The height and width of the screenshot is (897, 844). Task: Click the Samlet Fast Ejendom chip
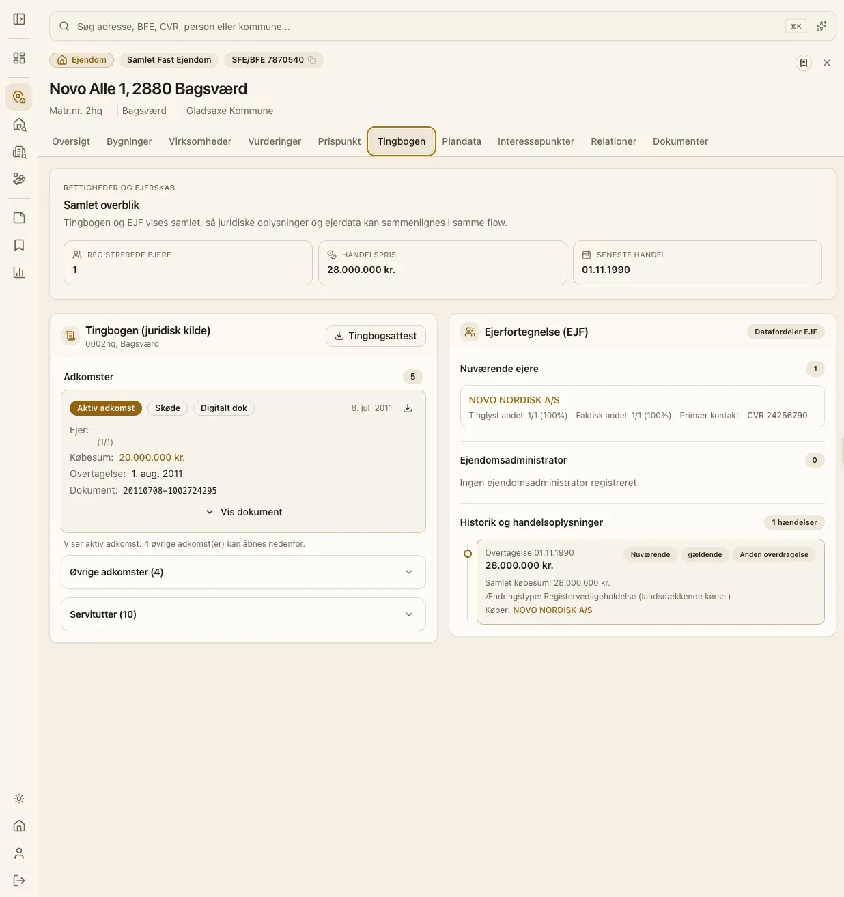[169, 60]
